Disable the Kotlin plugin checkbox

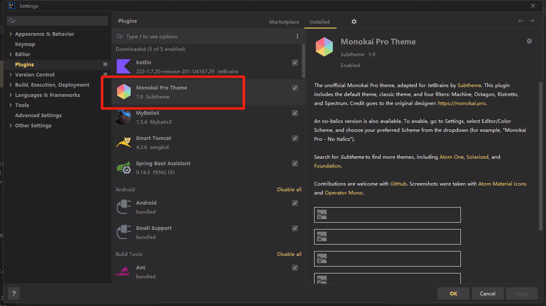(x=295, y=63)
